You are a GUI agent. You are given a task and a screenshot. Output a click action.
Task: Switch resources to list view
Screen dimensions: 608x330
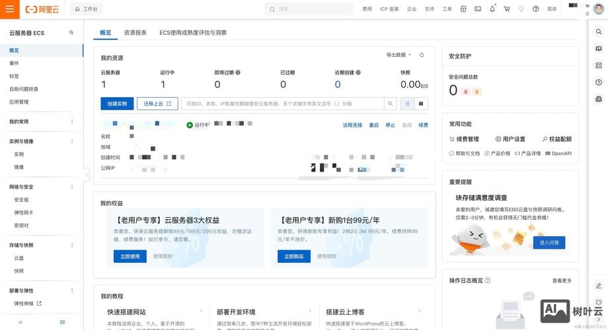coord(407,104)
